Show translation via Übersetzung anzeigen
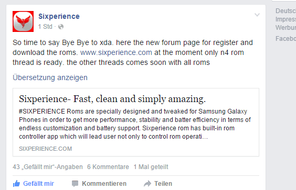Image resolution: width=296 pixels, height=190 pixels. [50, 77]
